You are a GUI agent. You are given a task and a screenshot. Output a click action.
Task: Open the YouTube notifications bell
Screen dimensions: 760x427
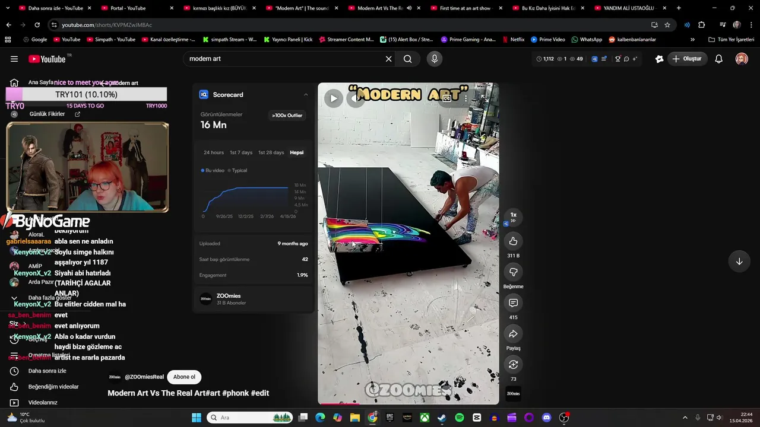pos(718,59)
